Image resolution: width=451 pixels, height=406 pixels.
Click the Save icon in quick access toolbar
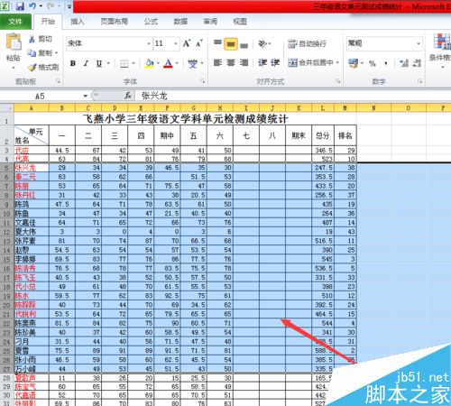point(20,5)
